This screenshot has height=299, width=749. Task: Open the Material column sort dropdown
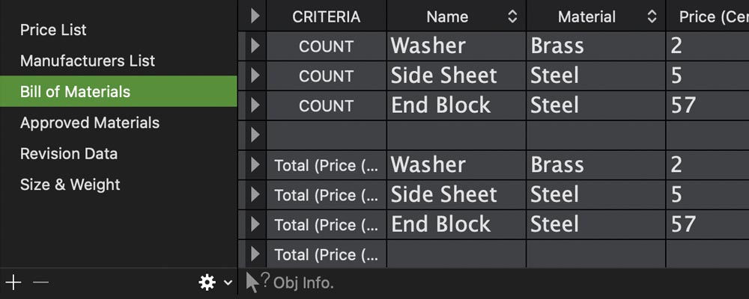652,16
